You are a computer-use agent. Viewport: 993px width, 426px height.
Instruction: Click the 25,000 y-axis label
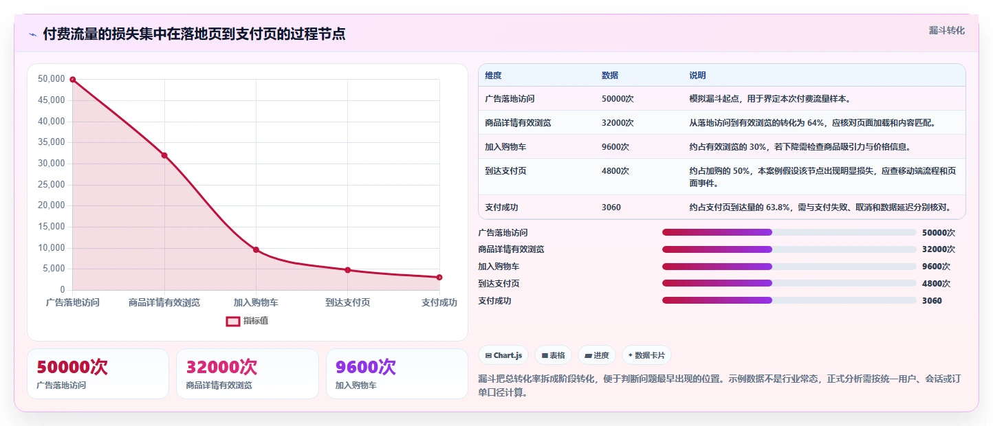pyautogui.click(x=51, y=184)
